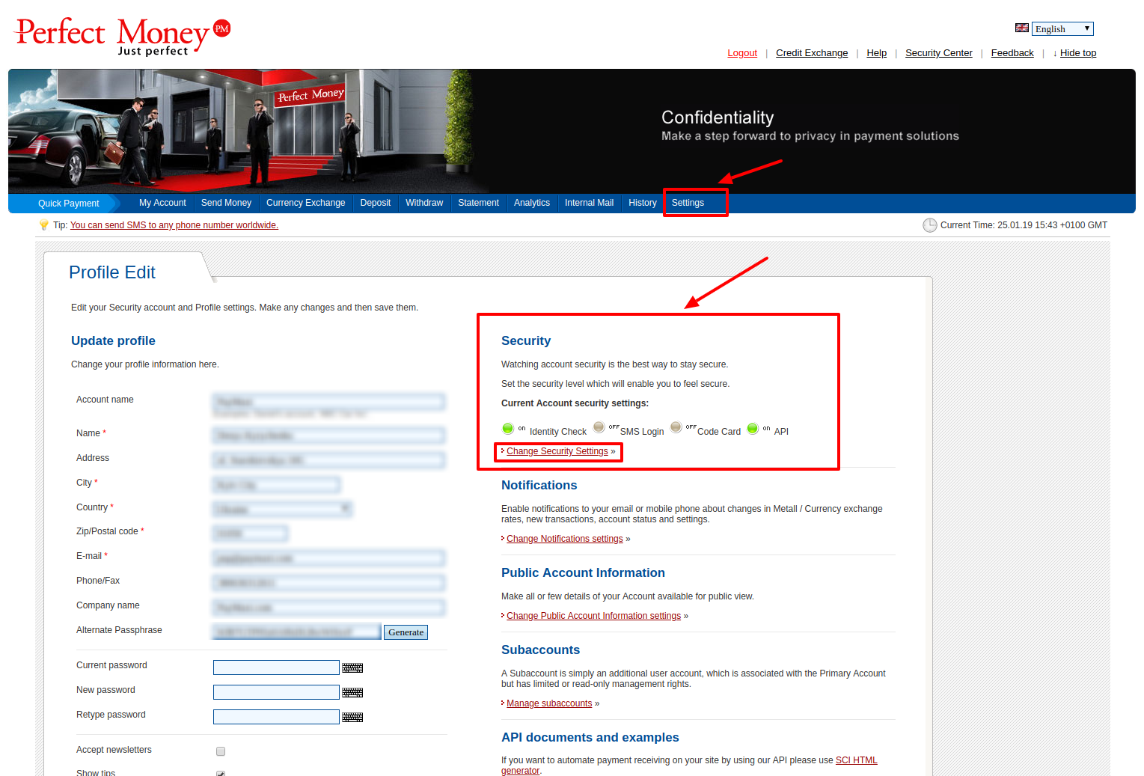1144x776 pixels.
Task: Click the Company name field
Action: pos(329,608)
